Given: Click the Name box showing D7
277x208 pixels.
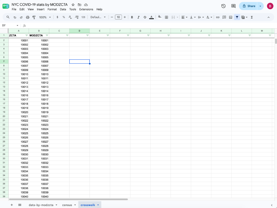Looking at the screenshot, I should (x=10, y=25).
